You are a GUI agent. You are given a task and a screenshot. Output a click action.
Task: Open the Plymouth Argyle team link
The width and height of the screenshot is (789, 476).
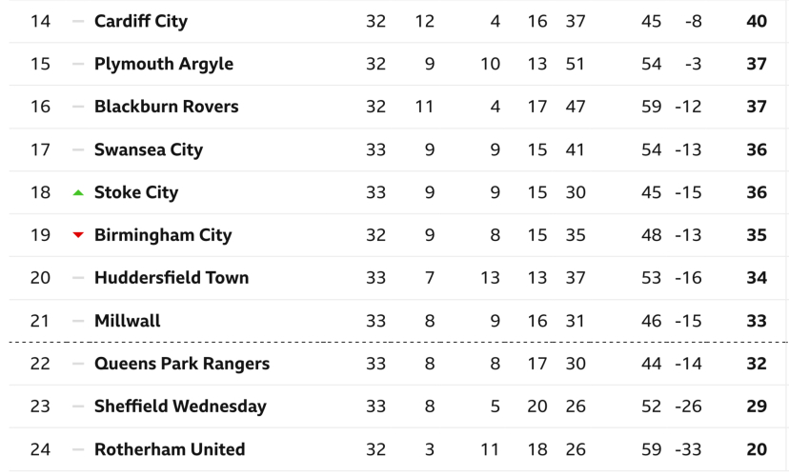click(164, 64)
